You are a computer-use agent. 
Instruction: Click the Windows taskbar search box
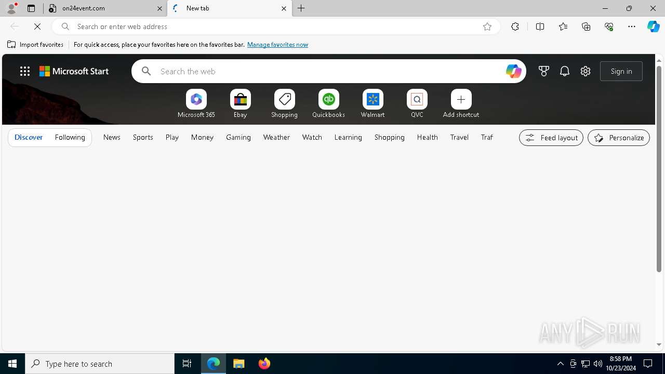(x=100, y=364)
